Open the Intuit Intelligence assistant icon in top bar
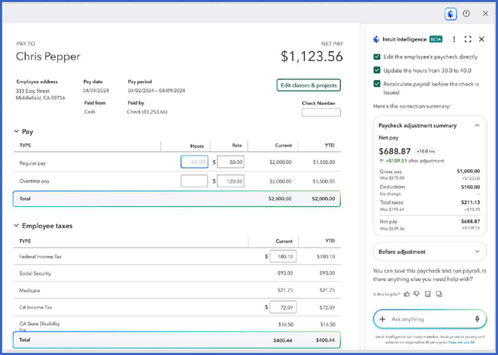Screen dimensions: 498x355 (450, 14)
